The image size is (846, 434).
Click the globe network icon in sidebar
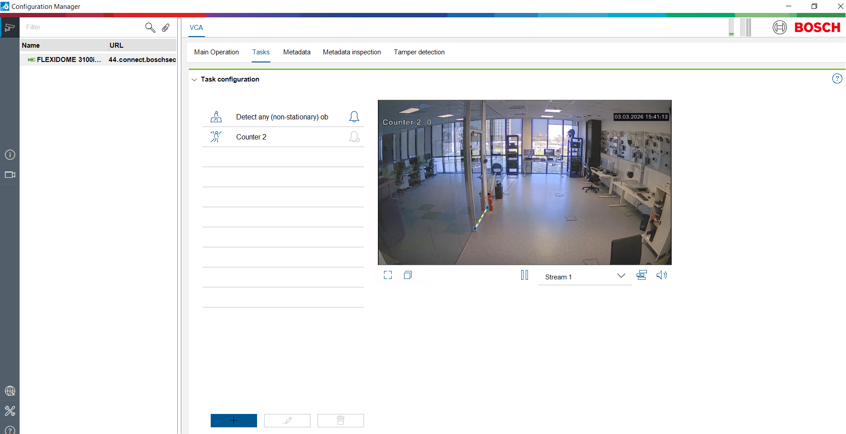tap(10, 391)
